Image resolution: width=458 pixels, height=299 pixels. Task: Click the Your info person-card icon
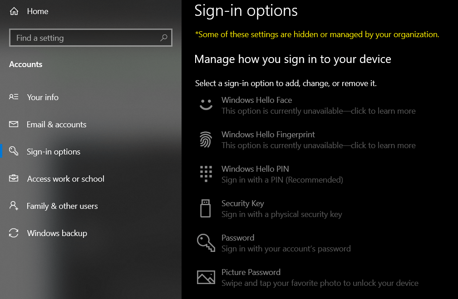tap(14, 97)
